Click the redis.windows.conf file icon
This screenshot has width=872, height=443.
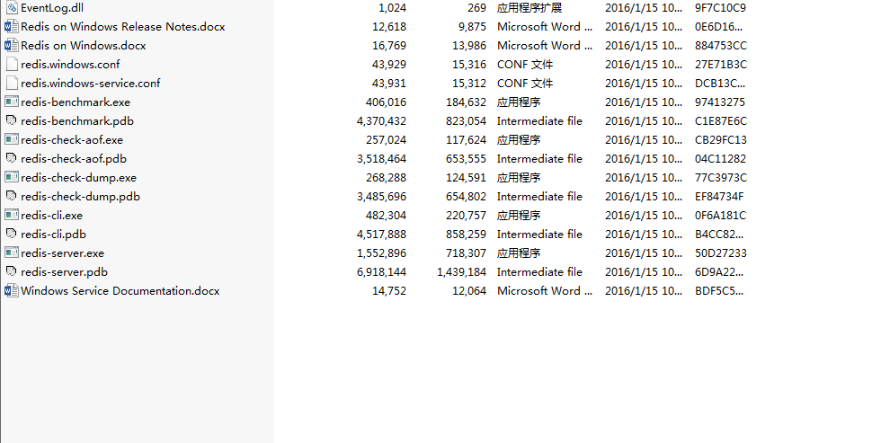12,64
